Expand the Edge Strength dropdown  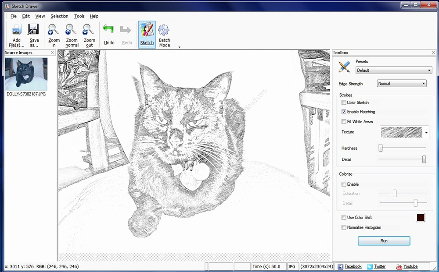401,84
